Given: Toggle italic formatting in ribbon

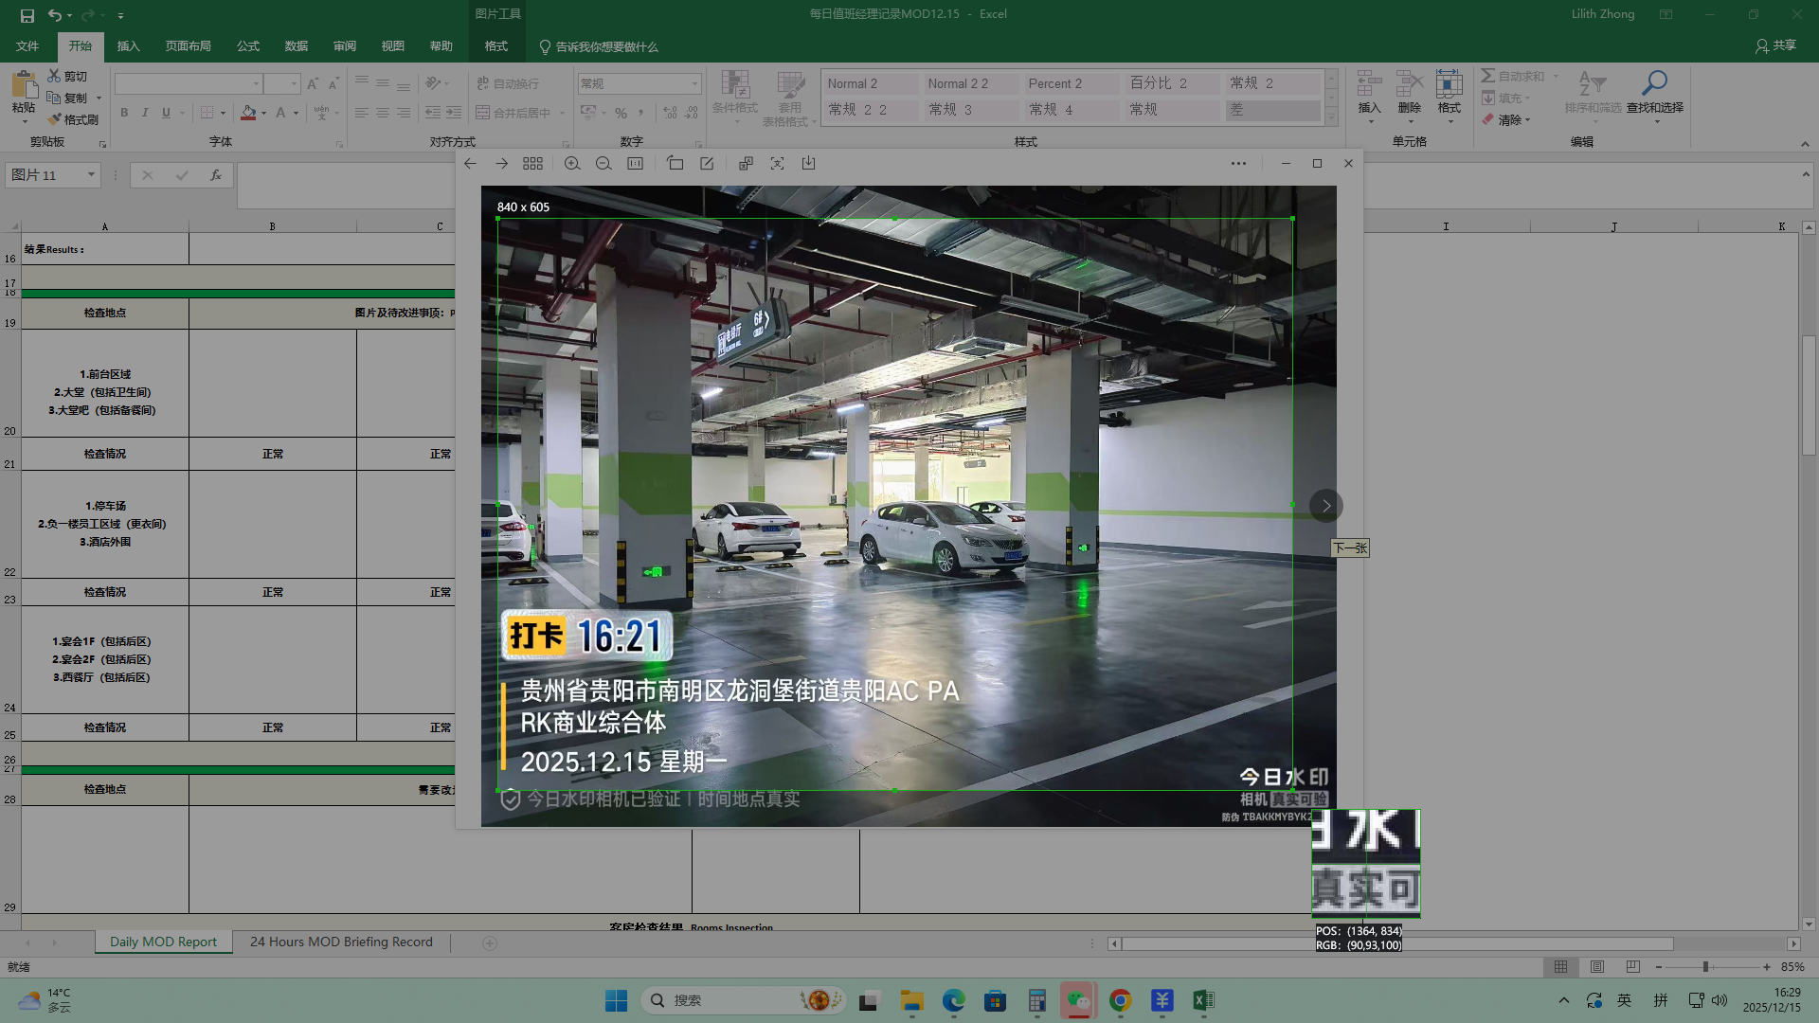Looking at the screenshot, I should [x=145, y=113].
